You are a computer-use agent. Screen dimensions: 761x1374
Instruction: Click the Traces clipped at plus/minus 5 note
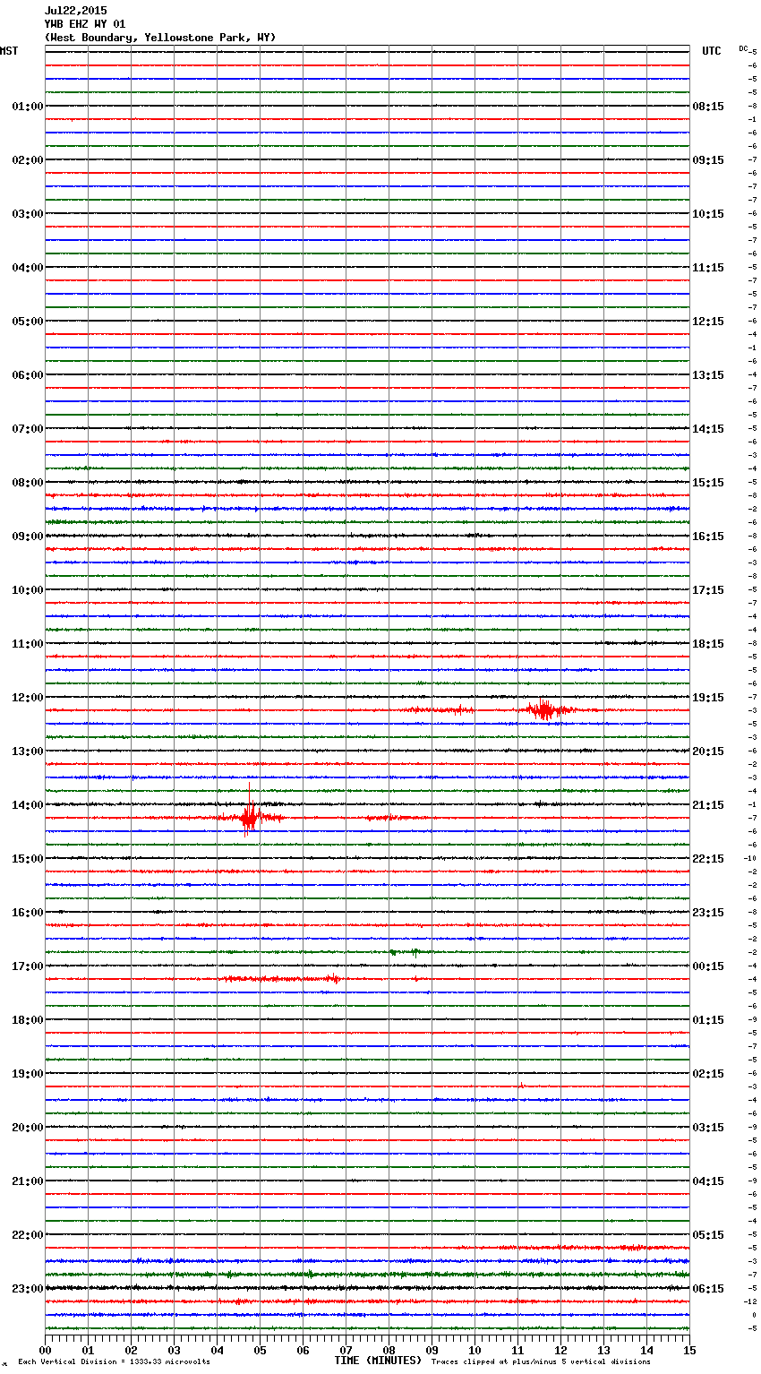541,1362
